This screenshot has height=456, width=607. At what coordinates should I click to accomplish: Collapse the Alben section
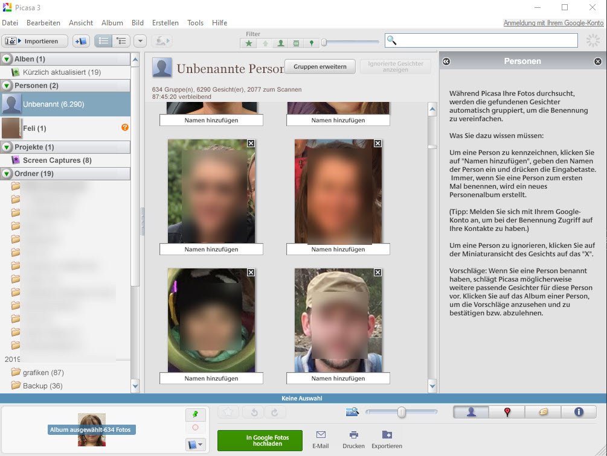(7, 59)
